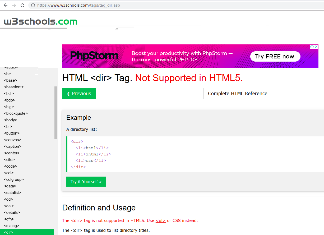
Task: Click the browser forward arrow
Action: click(14, 5)
